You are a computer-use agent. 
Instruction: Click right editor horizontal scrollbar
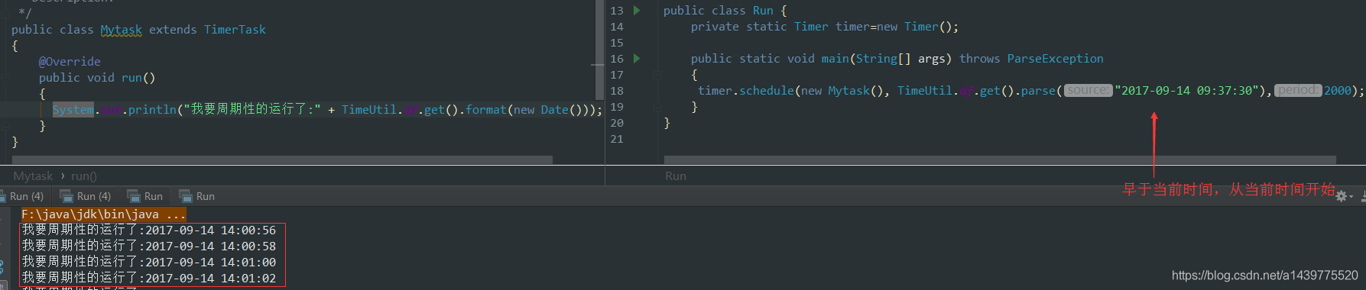[x=1000, y=159]
